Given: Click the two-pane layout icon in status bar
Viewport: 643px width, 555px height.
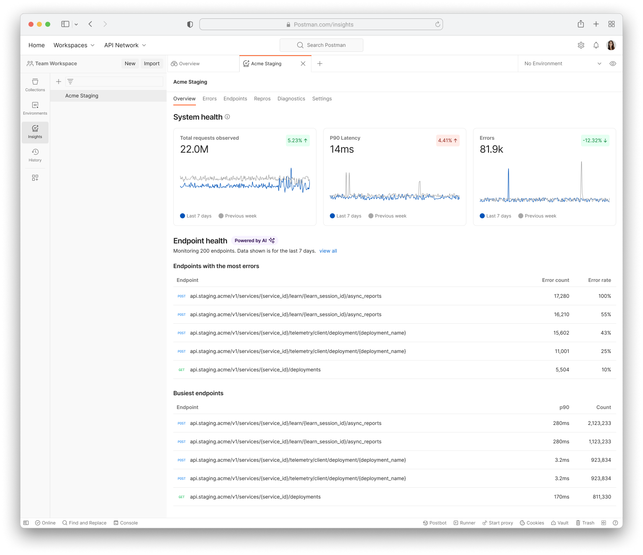Looking at the screenshot, I should point(604,523).
